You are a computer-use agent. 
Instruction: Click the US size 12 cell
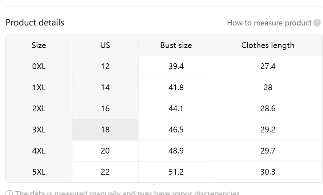click(x=105, y=66)
